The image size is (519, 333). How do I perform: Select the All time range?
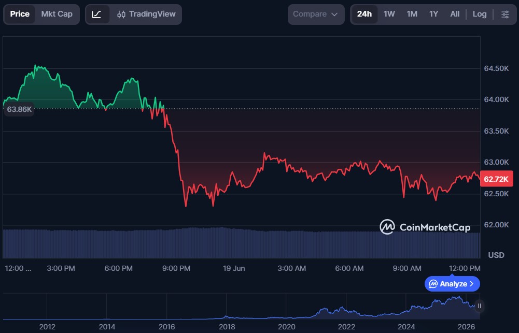pos(455,14)
